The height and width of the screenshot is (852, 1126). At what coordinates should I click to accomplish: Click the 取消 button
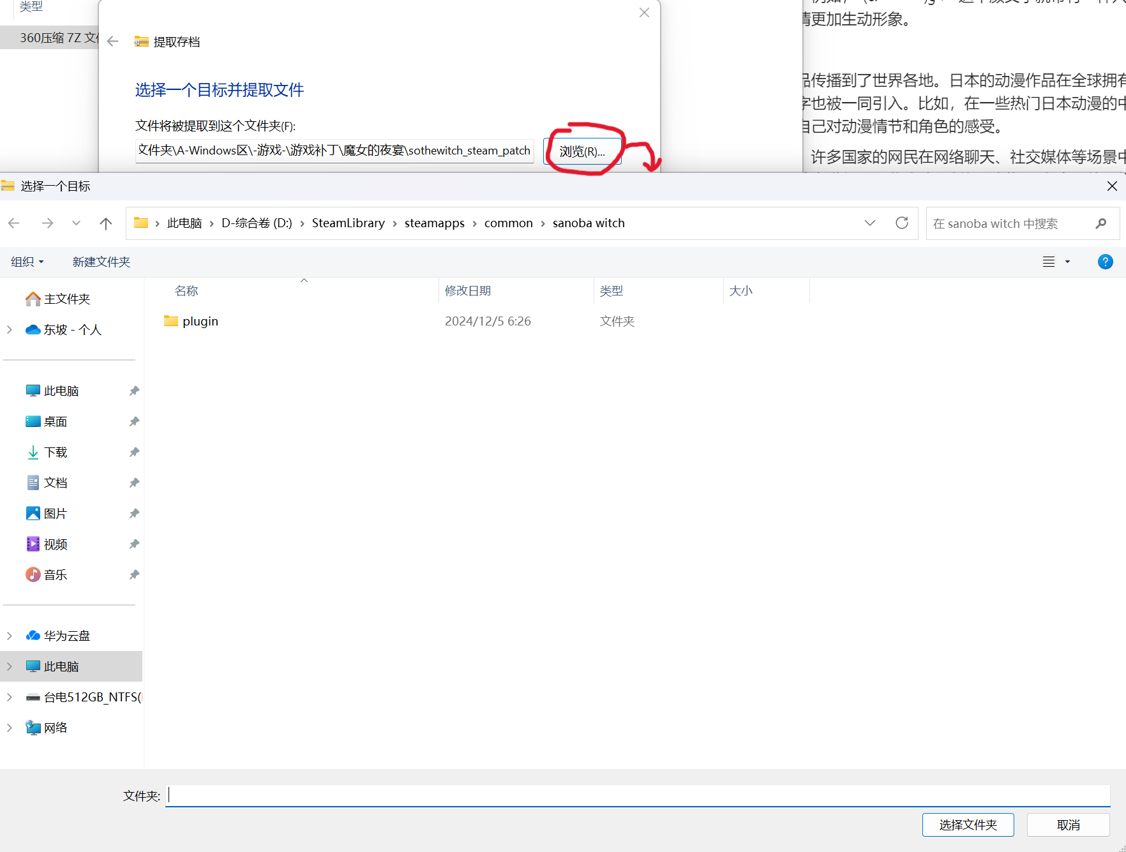[x=1068, y=825]
